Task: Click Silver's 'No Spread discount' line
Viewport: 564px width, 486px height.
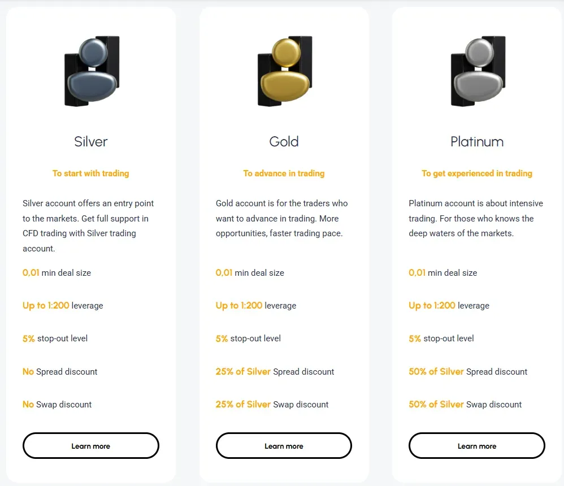Action: click(x=60, y=372)
